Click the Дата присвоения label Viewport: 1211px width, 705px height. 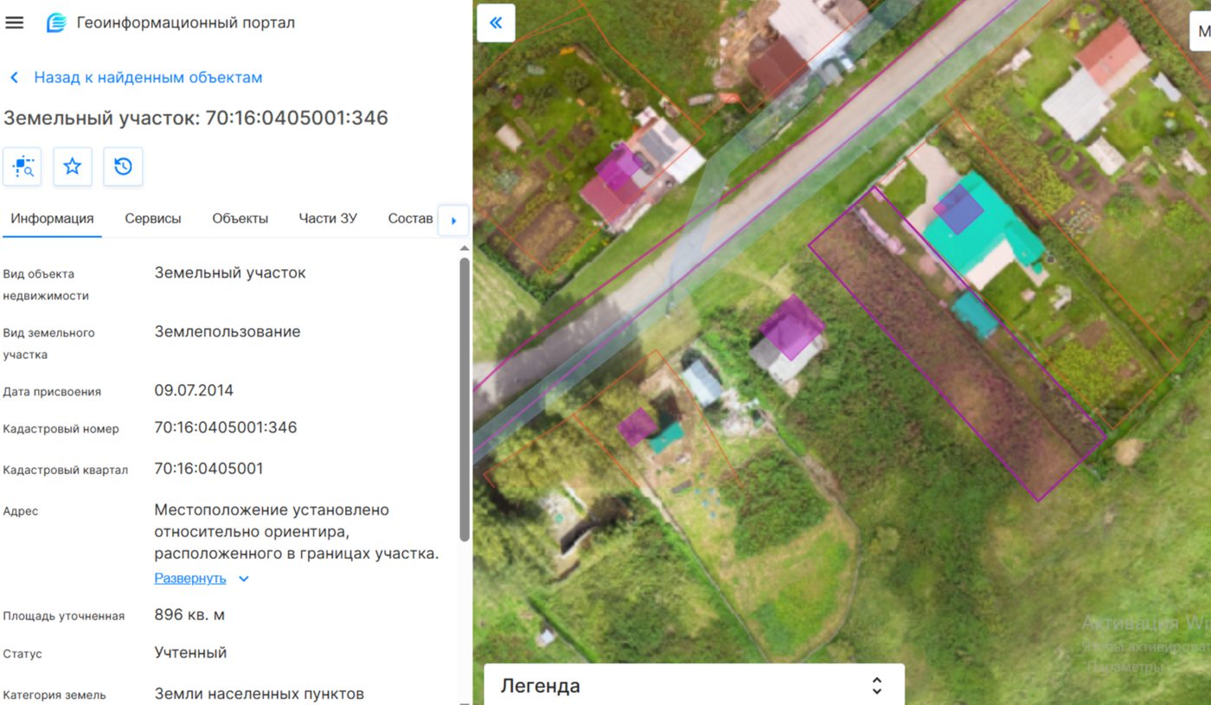pyautogui.click(x=52, y=392)
